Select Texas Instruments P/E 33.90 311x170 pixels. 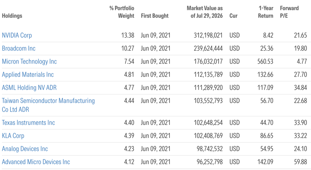click(300, 123)
